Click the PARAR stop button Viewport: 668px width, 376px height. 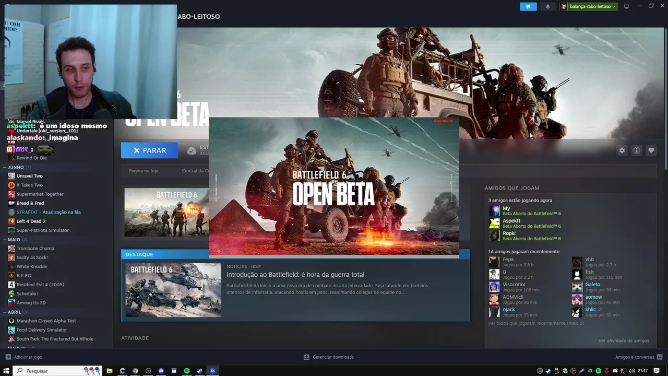tap(149, 150)
